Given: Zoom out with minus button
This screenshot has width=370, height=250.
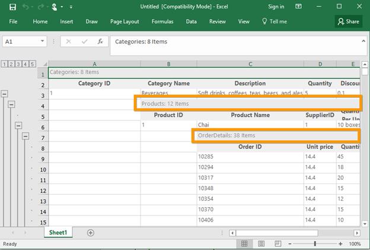Looking at the screenshot, I should pyautogui.click(x=290, y=244).
